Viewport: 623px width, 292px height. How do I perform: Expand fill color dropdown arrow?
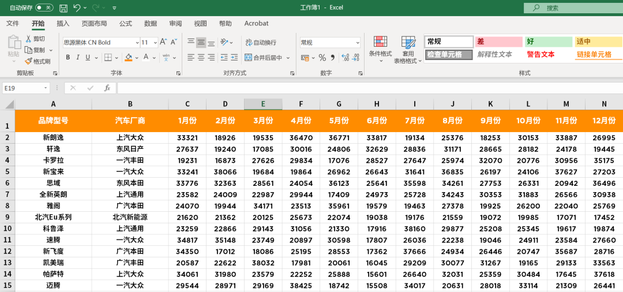(137, 58)
